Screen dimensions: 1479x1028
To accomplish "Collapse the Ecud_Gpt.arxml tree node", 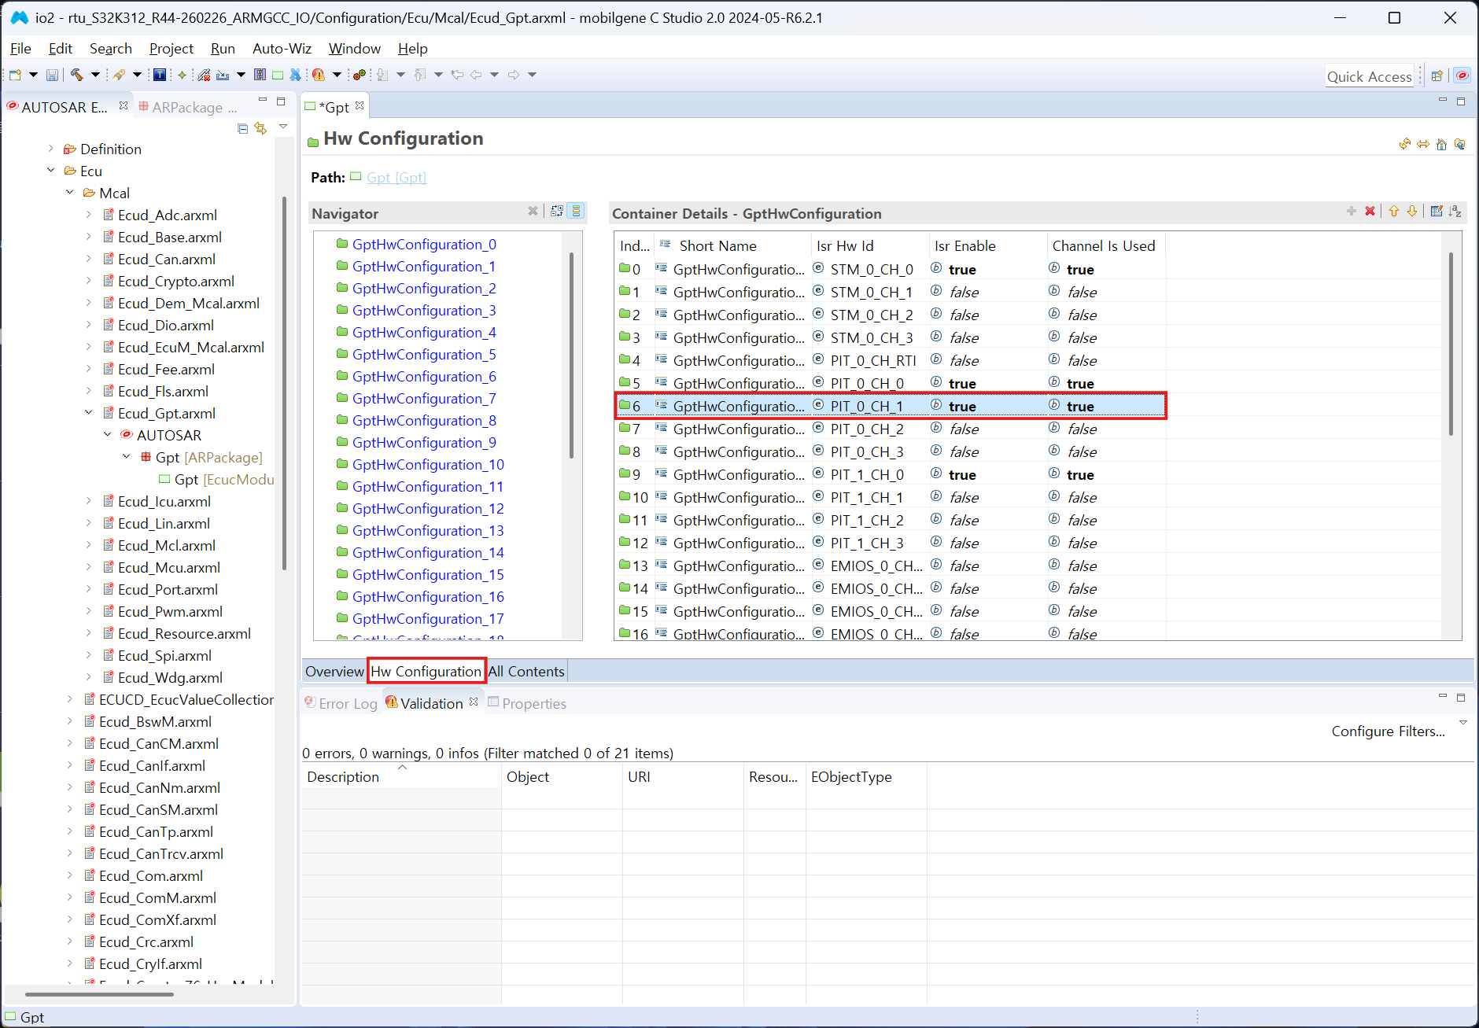I will [89, 413].
